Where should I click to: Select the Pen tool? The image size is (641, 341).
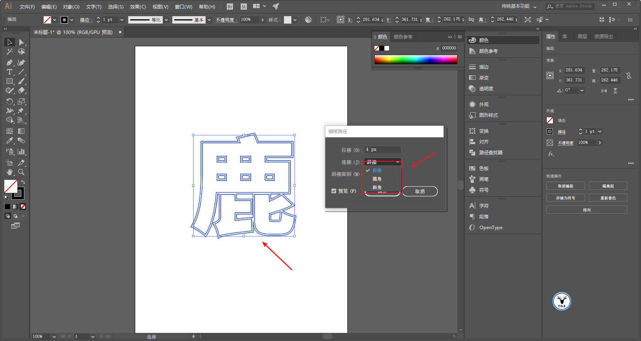pyautogui.click(x=10, y=62)
